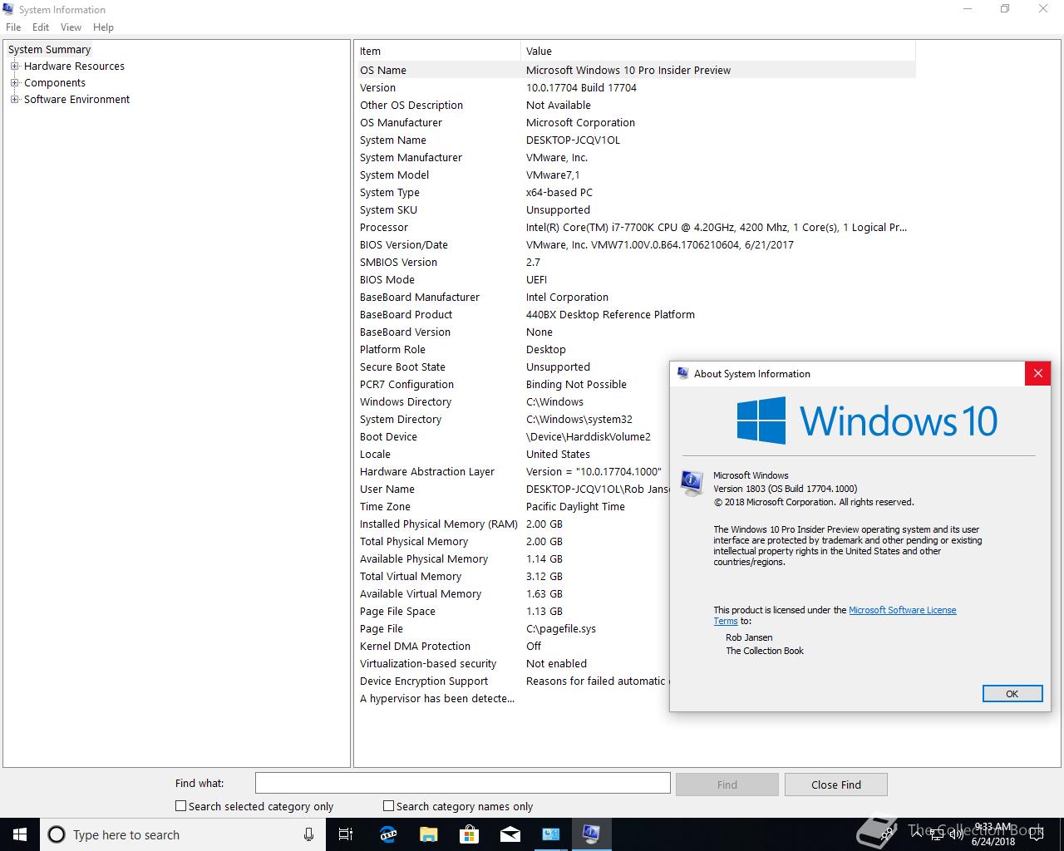Click the value DESKTOP-JCQV1OL in System Name row
This screenshot has width=1064, height=851.
(573, 140)
